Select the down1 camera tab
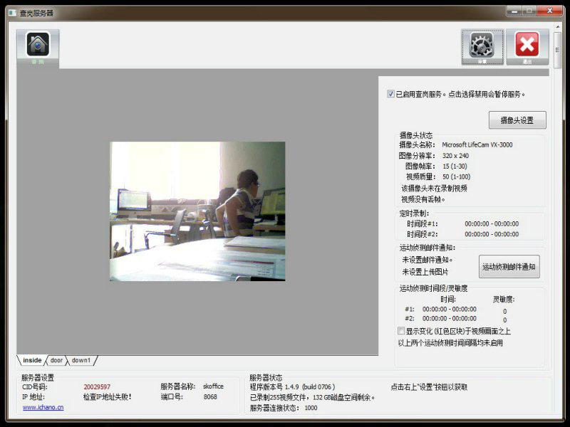Image resolution: width=570 pixels, height=427 pixels. coord(81,360)
